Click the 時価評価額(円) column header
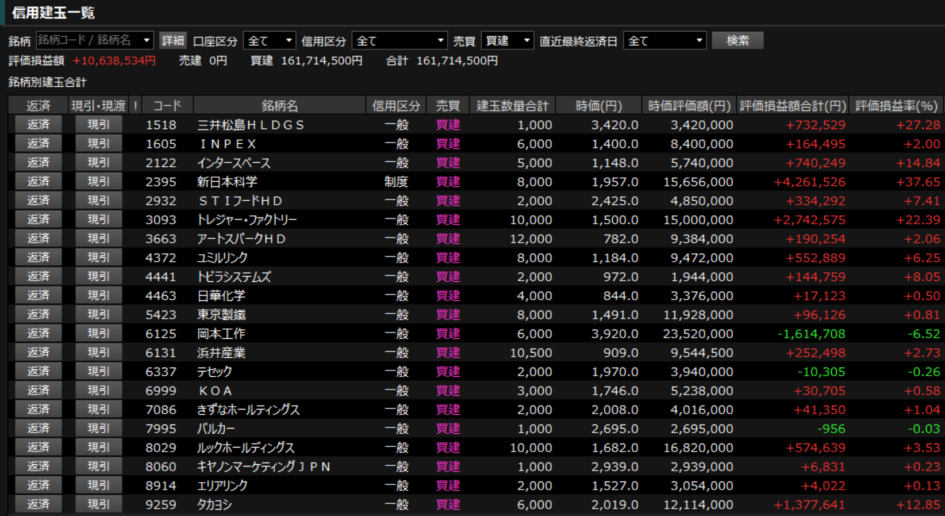Screen dimensions: 945x516 point(689,105)
